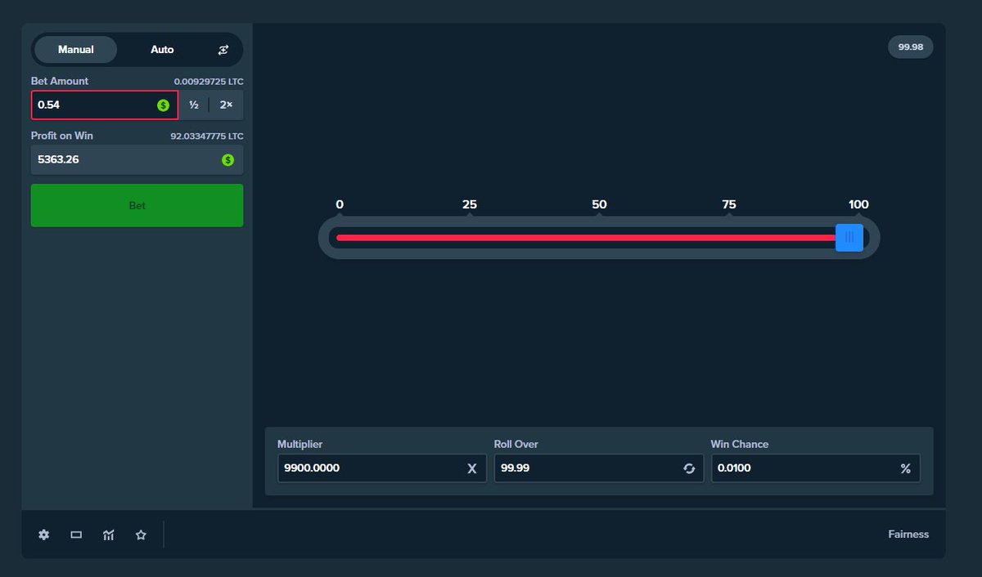The width and height of the screenshot is (982, 577).
Task: Toggle theatre mode rectangle icon
Action: [x=76, y=535]
